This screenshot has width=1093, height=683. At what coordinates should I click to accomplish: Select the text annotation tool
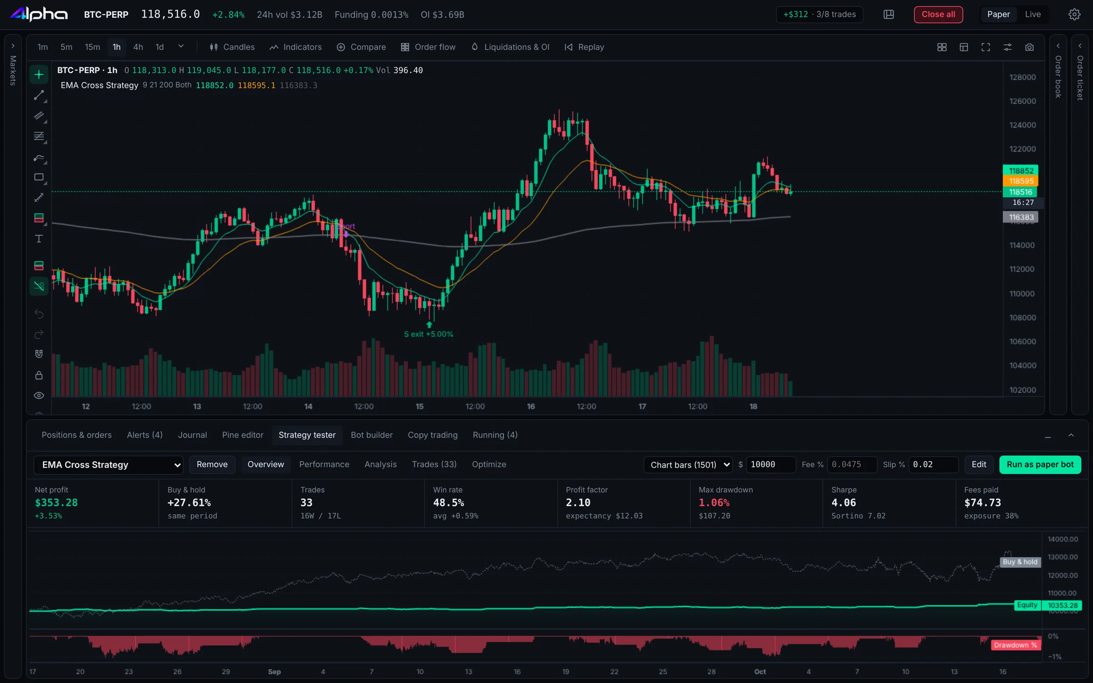[39, 239]
